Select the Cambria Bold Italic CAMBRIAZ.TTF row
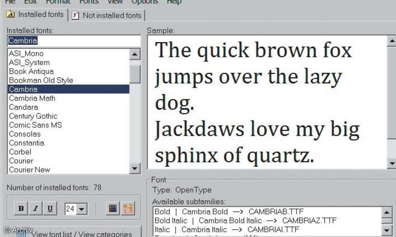Viewport: 396px width, 237px height. 267,221
